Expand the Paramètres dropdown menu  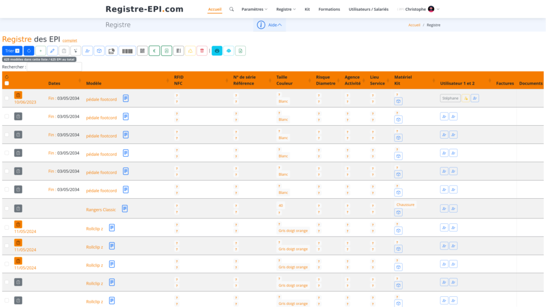254,9
